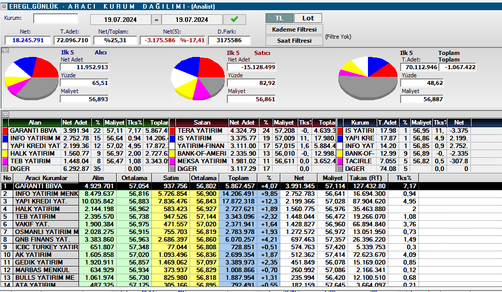
Task: Sort main table by Satim column
Action: click(x=171, y=178)
